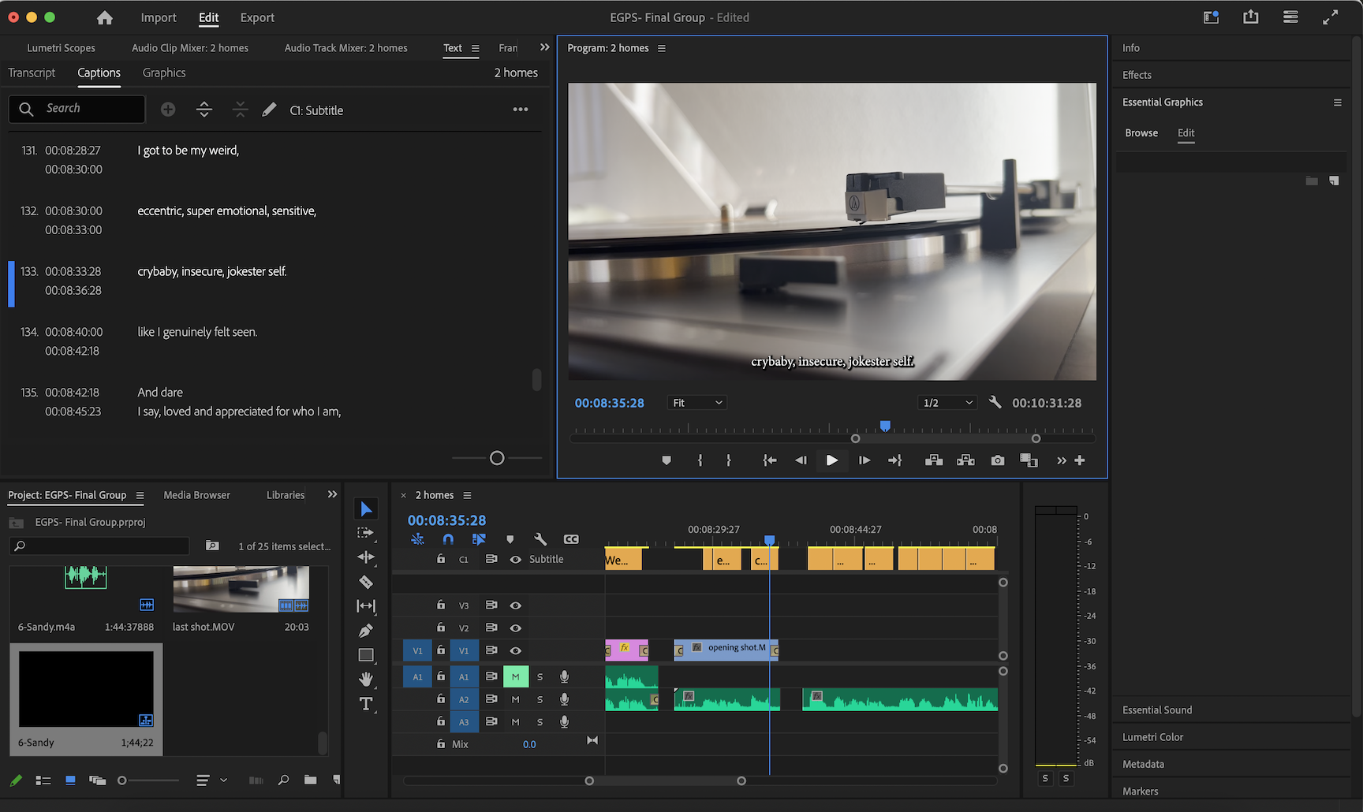Toggle Snap in Timeline magnet icon
Image resolution: width=1363 pixels, height=812 pixels.
pyautogui.click(x=448, y=539)
